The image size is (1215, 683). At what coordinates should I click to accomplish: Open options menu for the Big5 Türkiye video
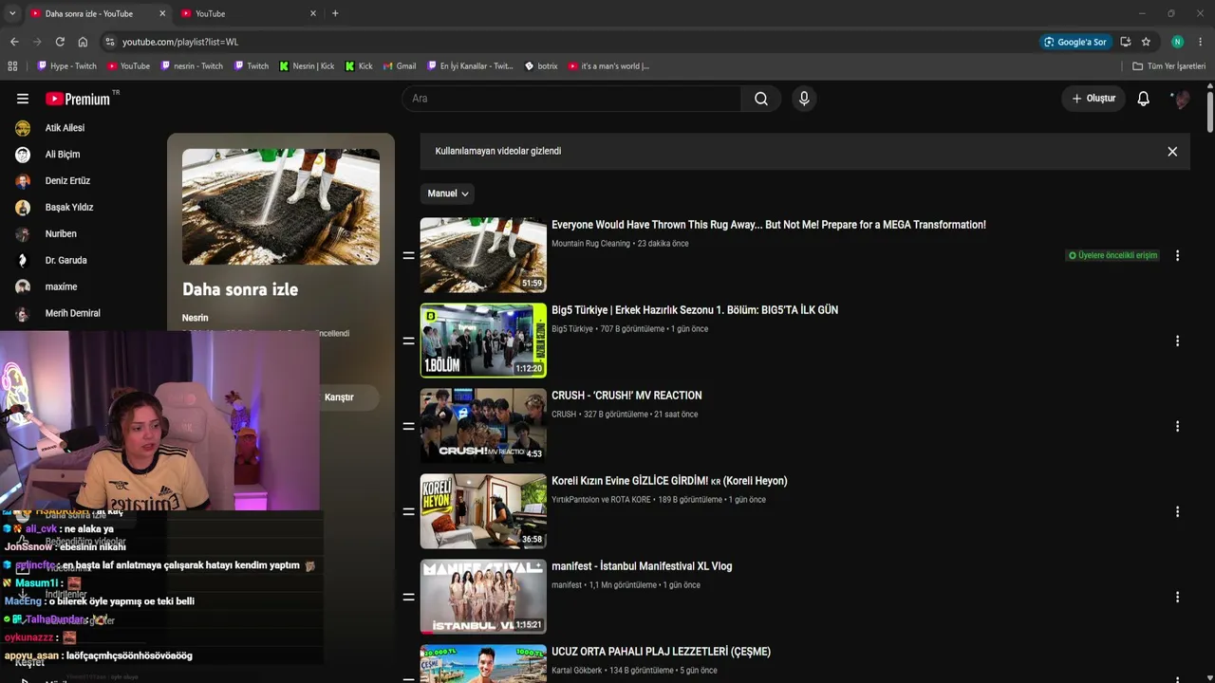coord(1177,341)
